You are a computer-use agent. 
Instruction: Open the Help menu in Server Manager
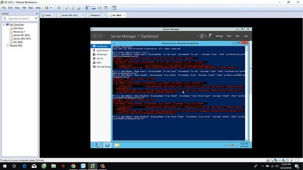pos(245,36)
